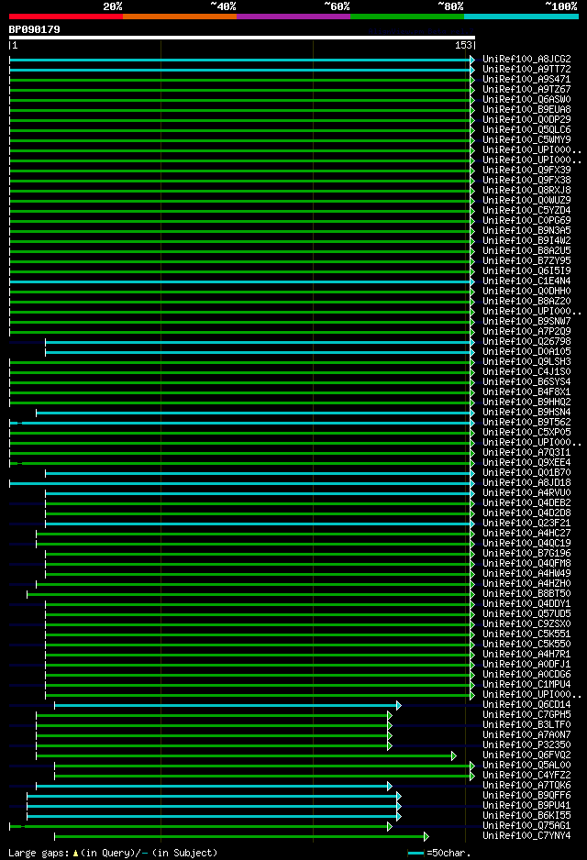Select the UniRef100_C7GPH5 label
587x860 pixels.
(x=526, y=715)
